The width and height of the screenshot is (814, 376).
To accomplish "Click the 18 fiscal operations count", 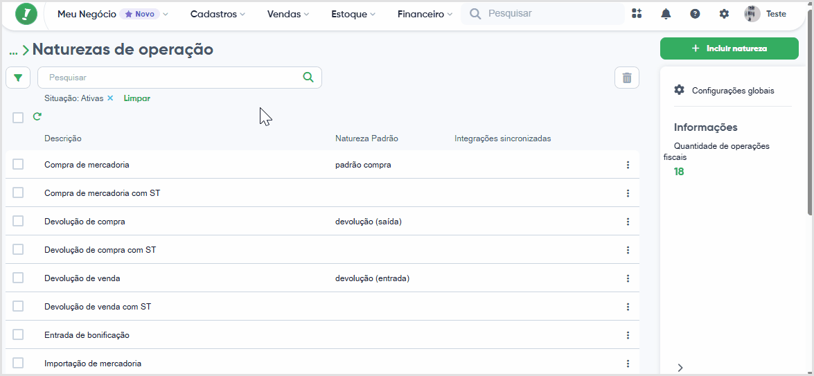I will click(679, 172).
